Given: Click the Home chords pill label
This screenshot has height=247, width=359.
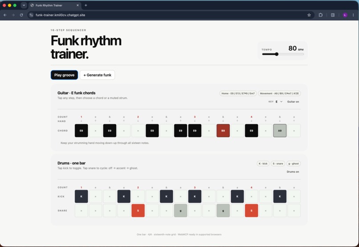Looking at the screenshot, I should click(238, 93).
